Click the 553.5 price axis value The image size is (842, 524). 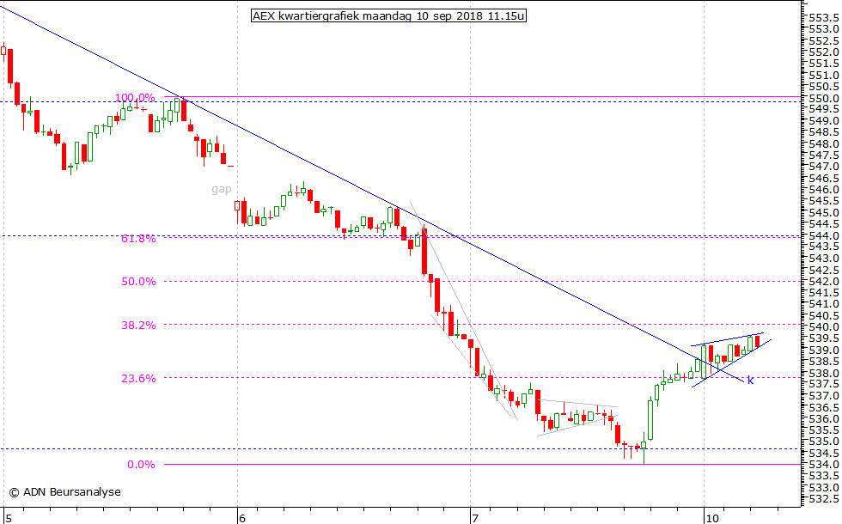(x=824, y=18)
